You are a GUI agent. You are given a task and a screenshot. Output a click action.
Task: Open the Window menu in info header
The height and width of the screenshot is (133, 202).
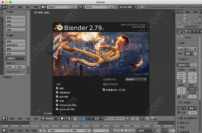click(x=28, y=7)
